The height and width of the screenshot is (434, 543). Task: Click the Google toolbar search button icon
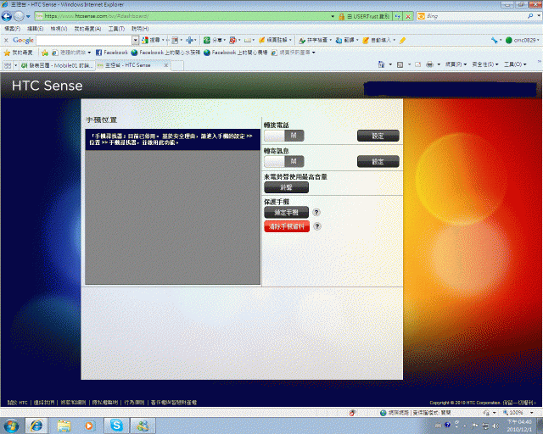click(x=145, y=40)
